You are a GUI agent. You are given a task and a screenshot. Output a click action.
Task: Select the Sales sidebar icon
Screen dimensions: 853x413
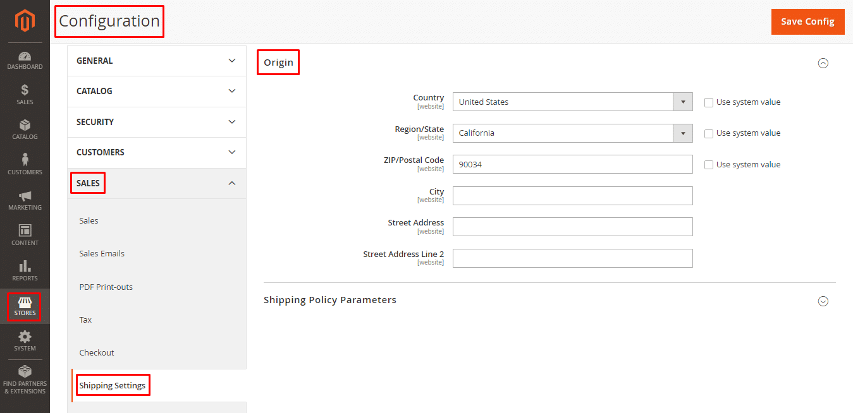[x=25, y=93]
